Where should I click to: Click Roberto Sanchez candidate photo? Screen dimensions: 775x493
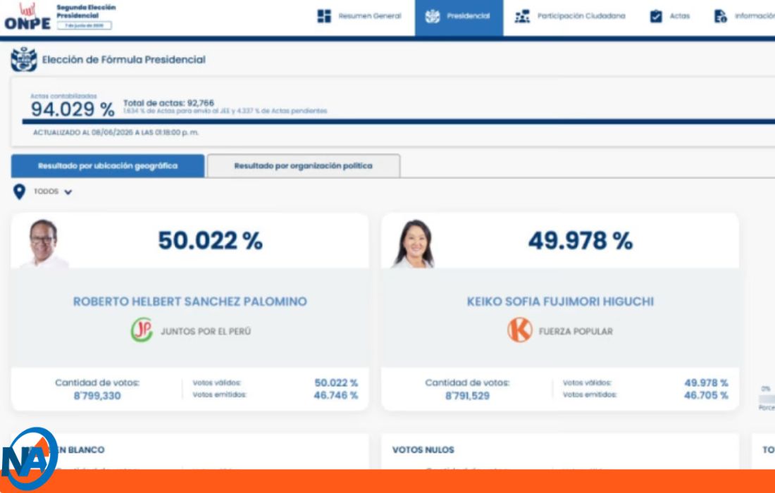[x=44, y=244]
